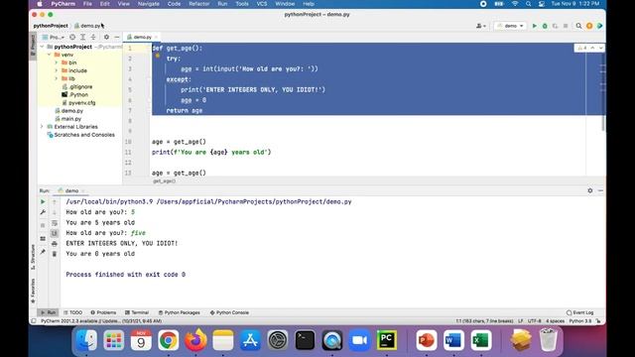
Task: Start debugging with the bug icon
Action: click(545, 26)
